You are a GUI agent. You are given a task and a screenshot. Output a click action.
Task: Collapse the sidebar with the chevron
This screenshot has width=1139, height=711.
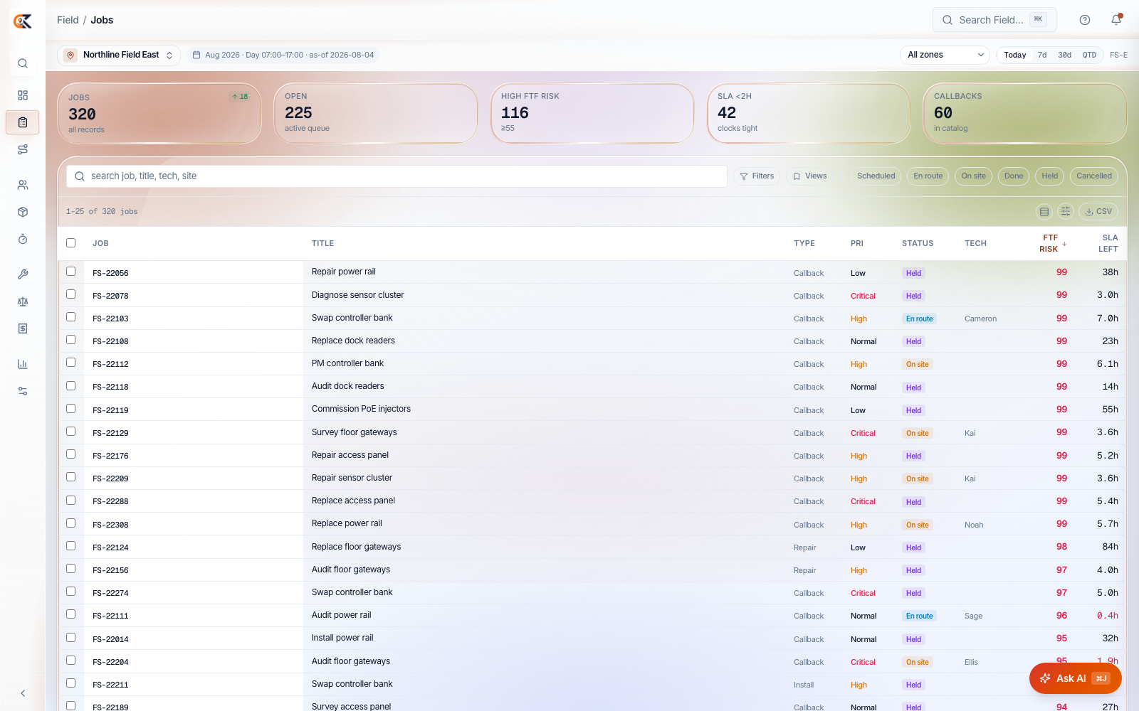23,693
